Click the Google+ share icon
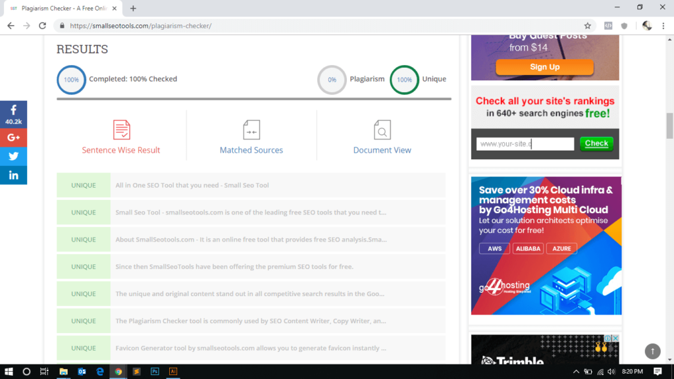Viewport: 674px width, 379px height. [13, 138]
